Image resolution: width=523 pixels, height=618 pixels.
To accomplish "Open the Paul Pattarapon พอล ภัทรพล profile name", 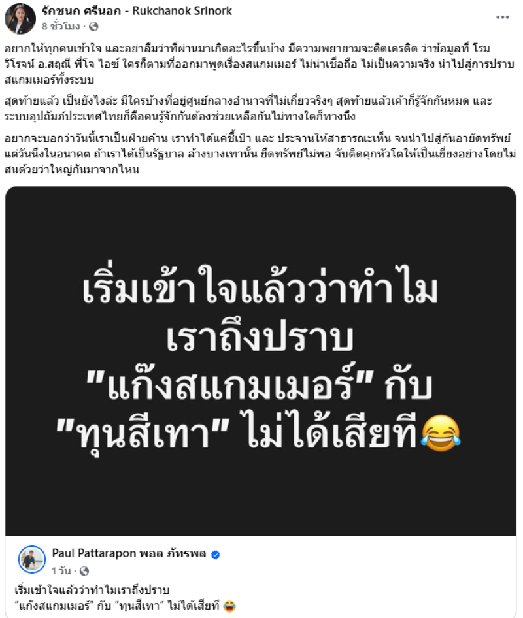I will click(x=129, y=553).
